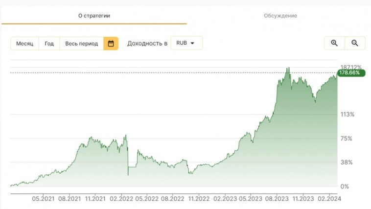Click the 08.2023 date label

point(277,199)
